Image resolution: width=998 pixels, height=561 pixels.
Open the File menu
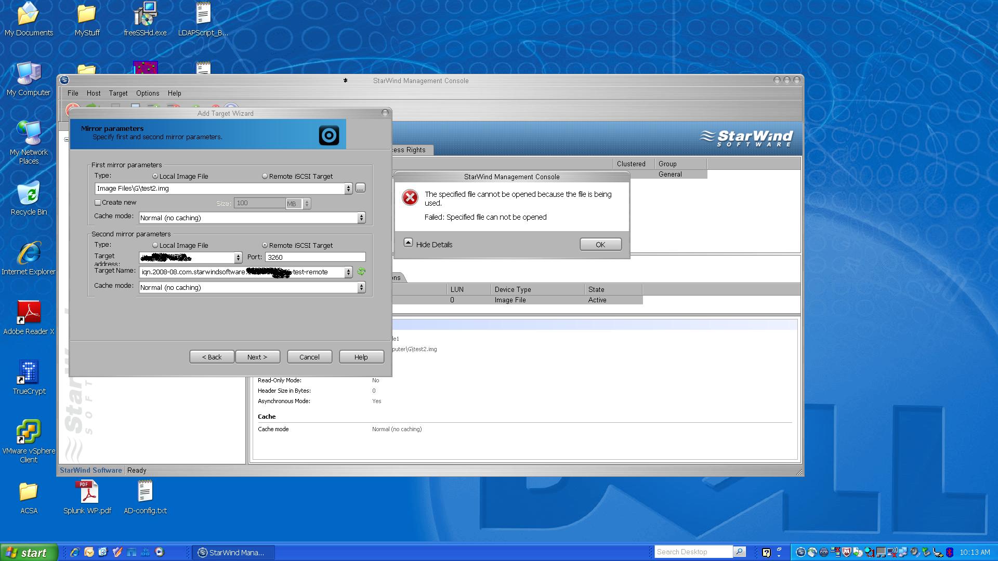coord(73,93)
